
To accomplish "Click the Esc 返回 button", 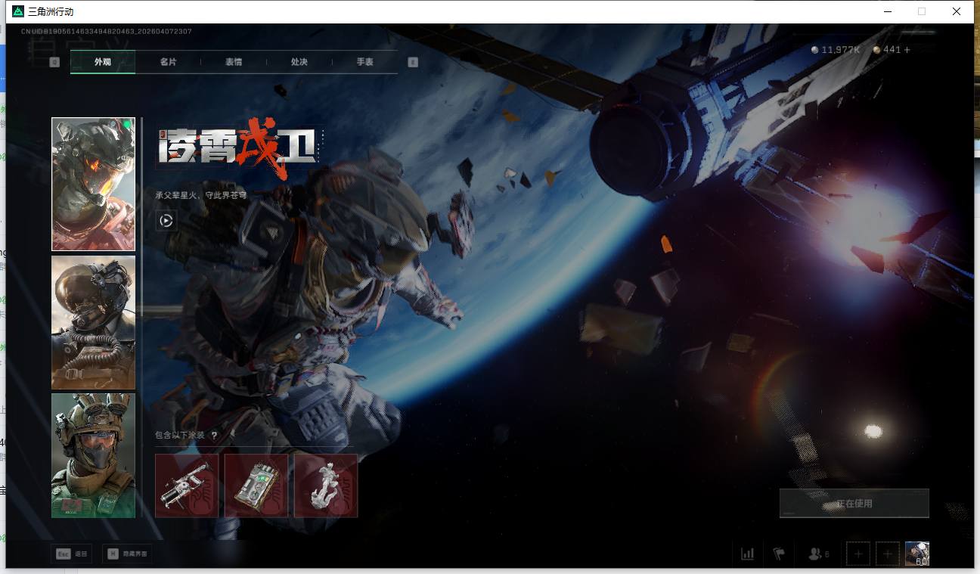I will (x=72, y=554).
